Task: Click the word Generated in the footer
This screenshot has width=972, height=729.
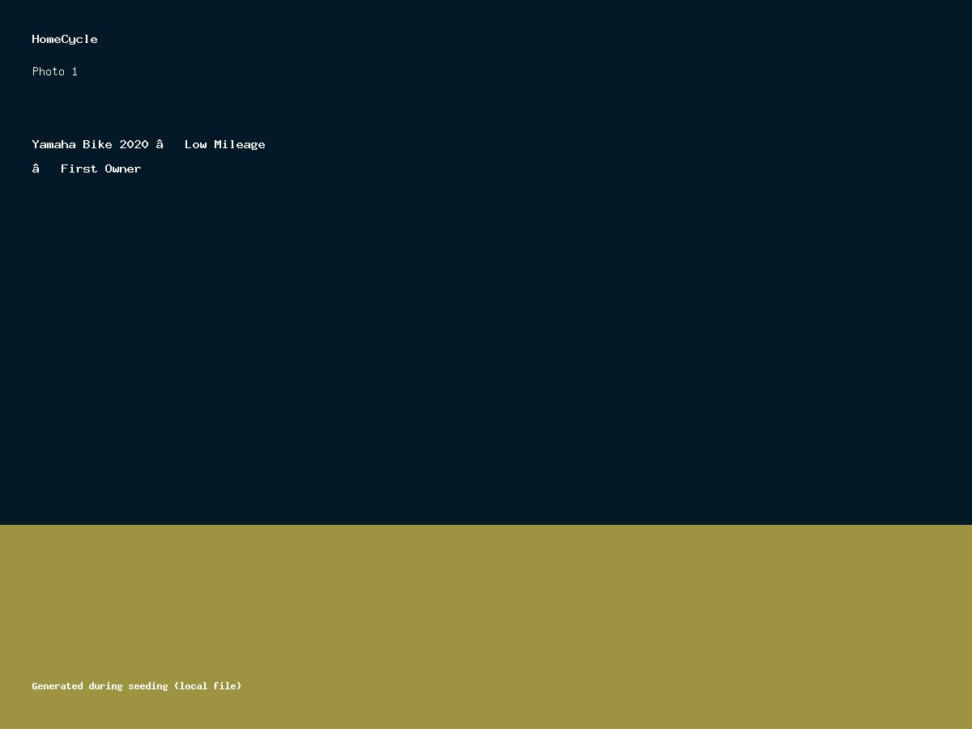Action: coord(58,686)
